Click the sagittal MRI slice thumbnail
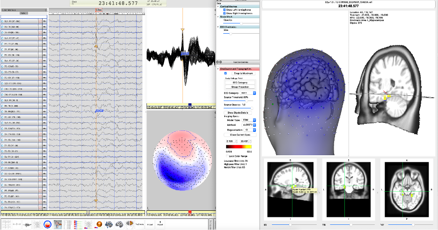This screenshot has height=230, width=438. click(x=290, y=184)
